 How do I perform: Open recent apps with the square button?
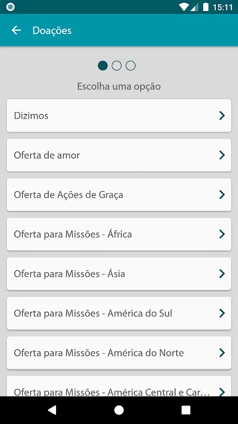(x=186, y=410)
